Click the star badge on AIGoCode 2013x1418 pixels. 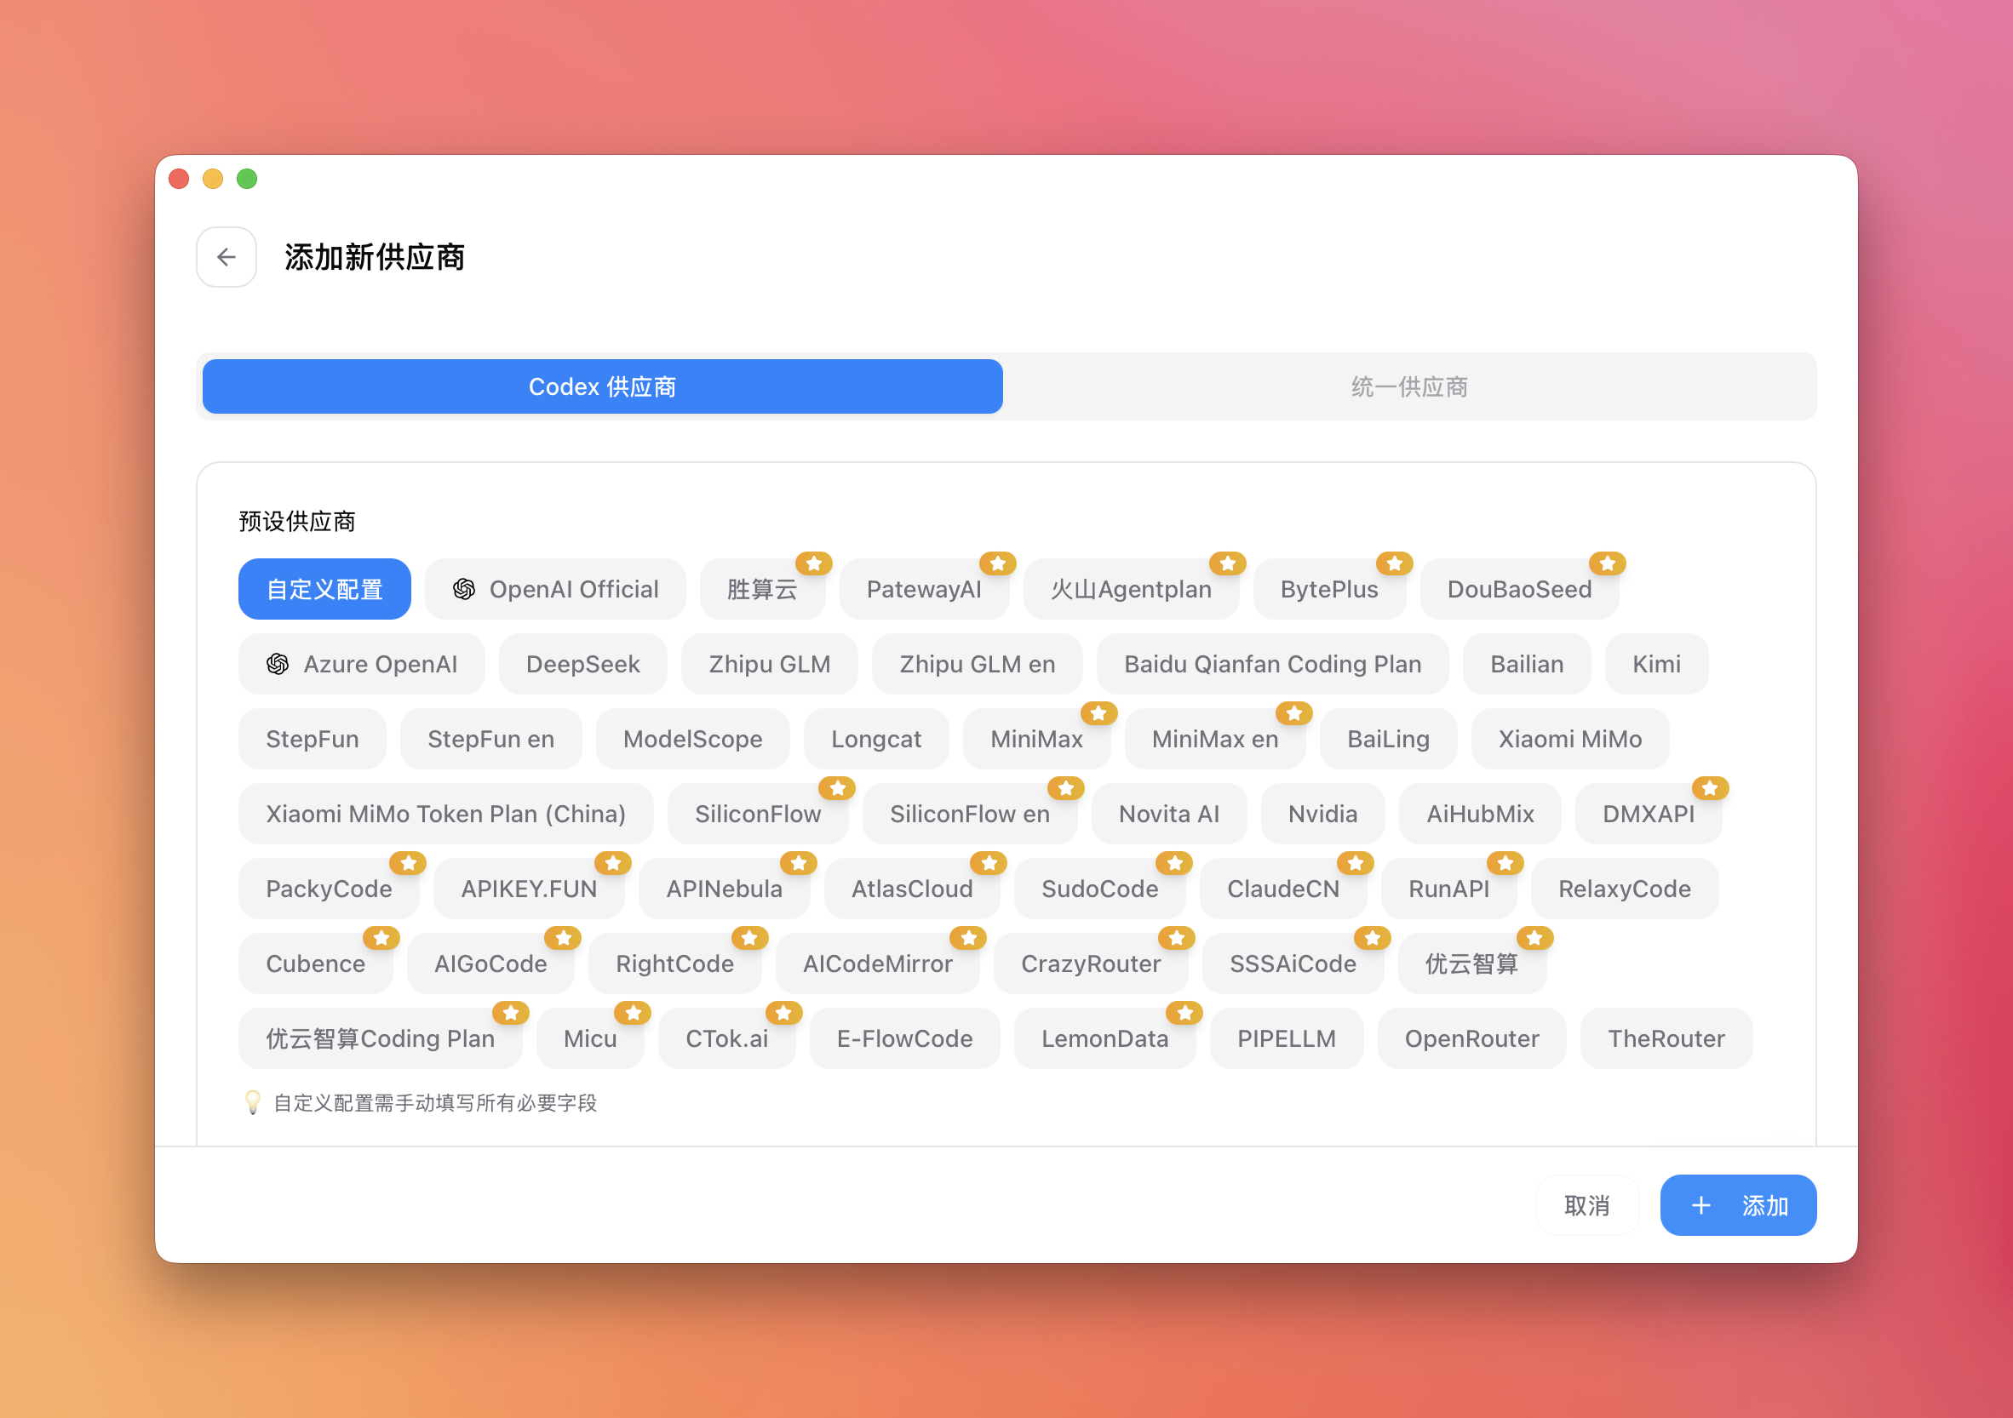coord(563,939)
